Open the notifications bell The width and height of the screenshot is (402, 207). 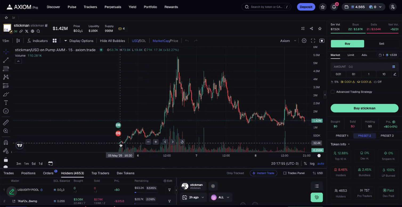point(334,7)
